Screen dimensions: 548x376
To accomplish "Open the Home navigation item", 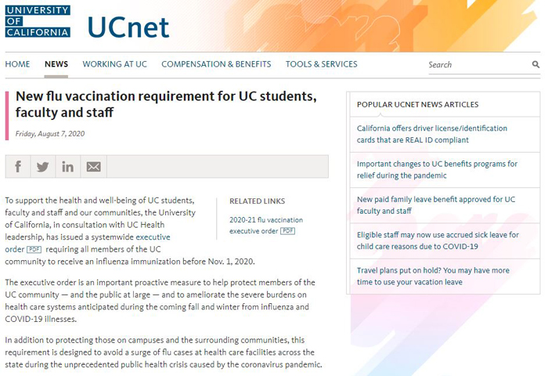I will (17, 64).
